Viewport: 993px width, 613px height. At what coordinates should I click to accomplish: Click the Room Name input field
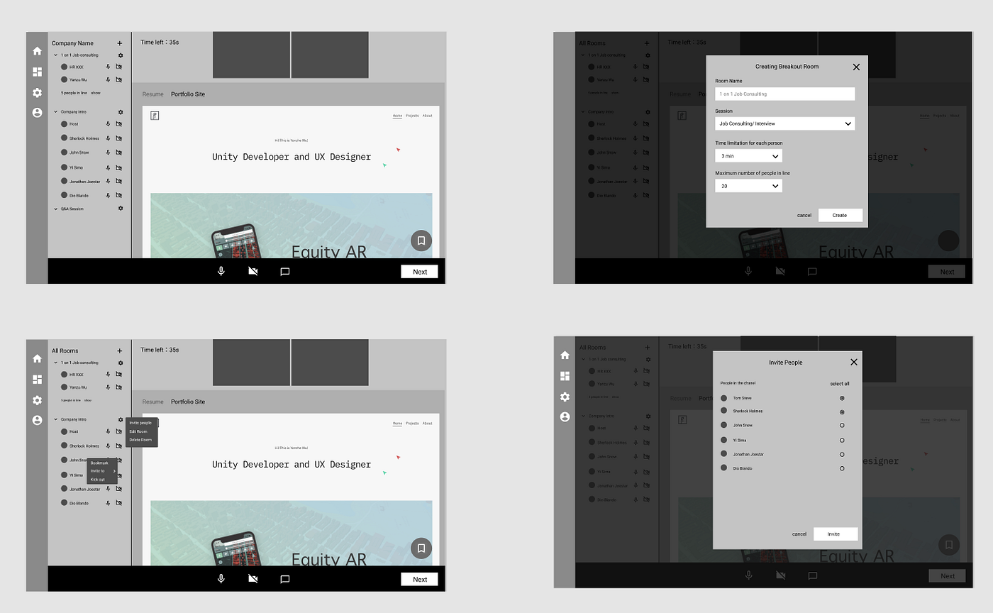(x=785, y=94)
